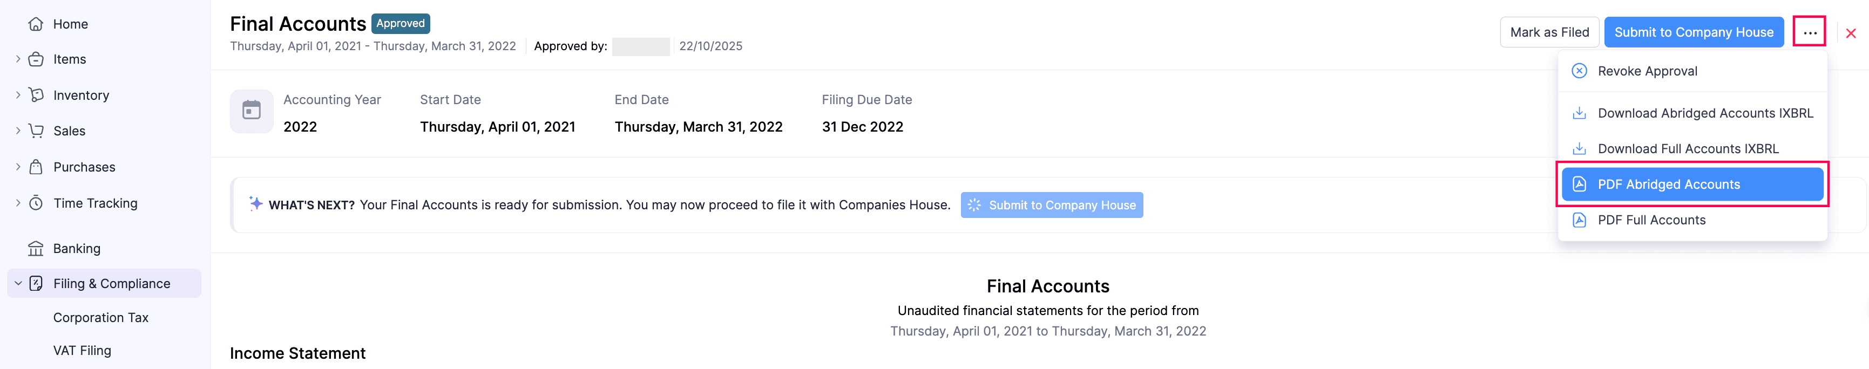Open Corporation Tax in the sidebar
The image size is (1869, 369).
point(101,318)
